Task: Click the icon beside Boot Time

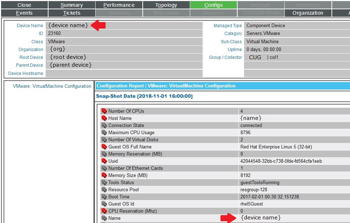Action: pyautogui.click(x=104, y=197)
